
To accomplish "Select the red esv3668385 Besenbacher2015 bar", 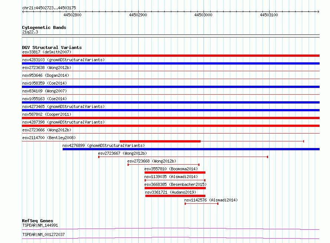I will (x=175, y=188).
